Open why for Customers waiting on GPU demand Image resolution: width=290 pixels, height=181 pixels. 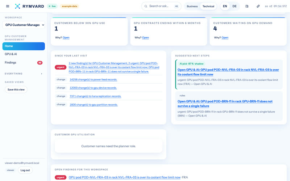click(225, 38)
